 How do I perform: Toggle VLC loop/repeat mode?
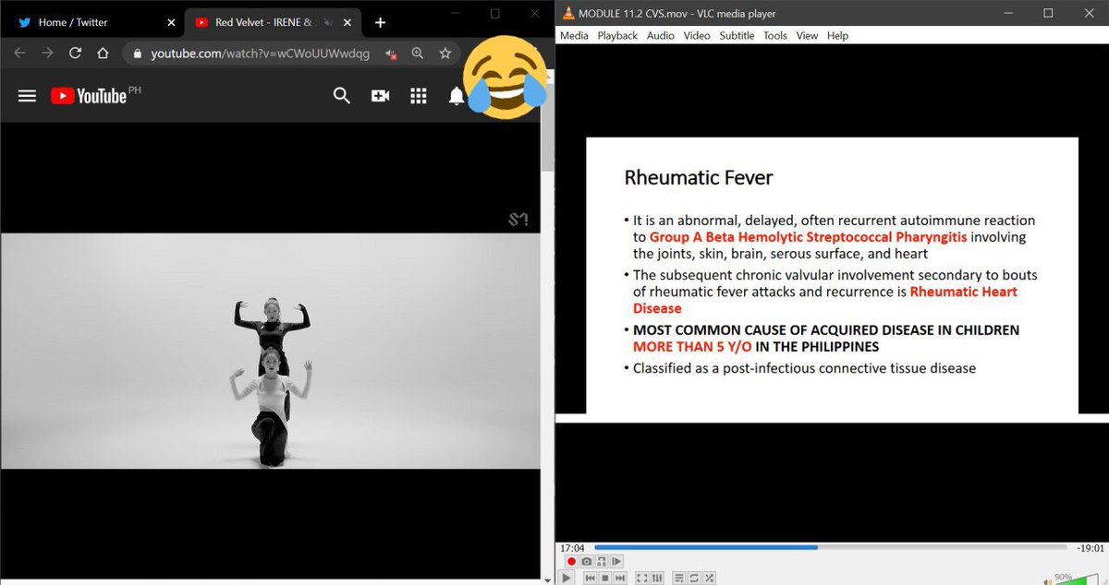694,578
